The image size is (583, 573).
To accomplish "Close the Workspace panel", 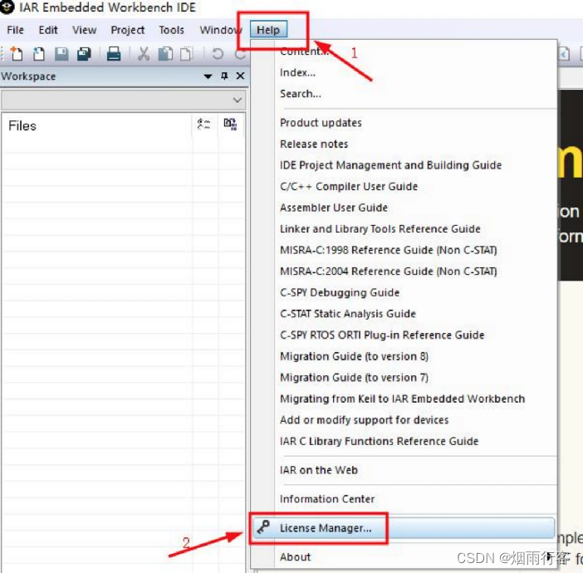I will (241, 76).
